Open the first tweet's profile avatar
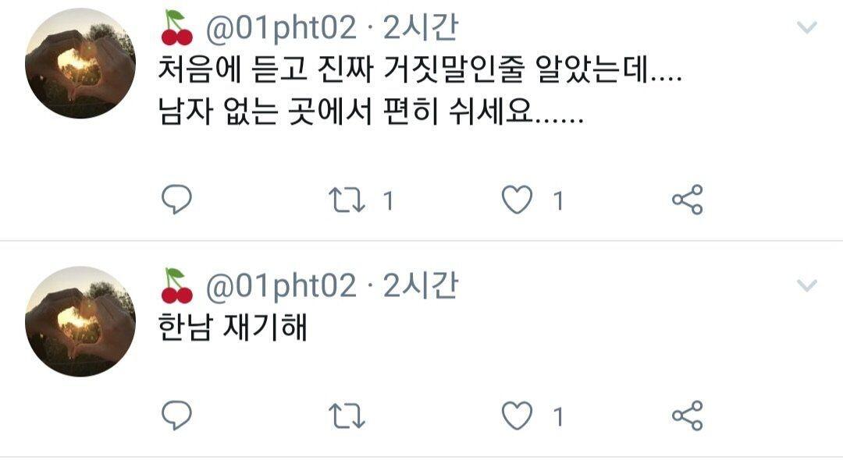 tap(80, 63)
